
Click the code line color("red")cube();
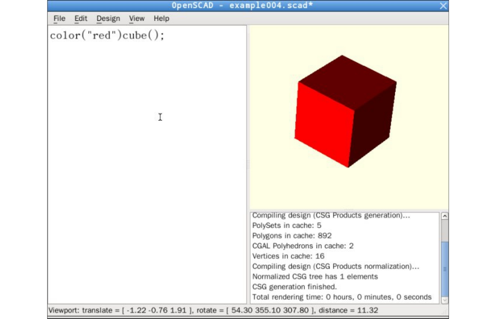click(x=107, y=35)
